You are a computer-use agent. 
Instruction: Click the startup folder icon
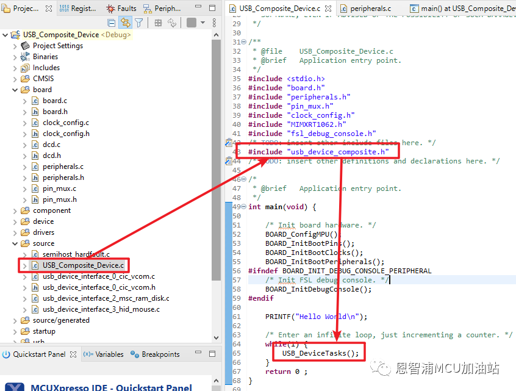point(25,331)
